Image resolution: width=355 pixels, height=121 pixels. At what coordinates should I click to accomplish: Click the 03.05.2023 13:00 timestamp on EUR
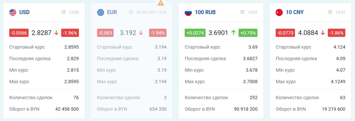(x=151, y=12)
